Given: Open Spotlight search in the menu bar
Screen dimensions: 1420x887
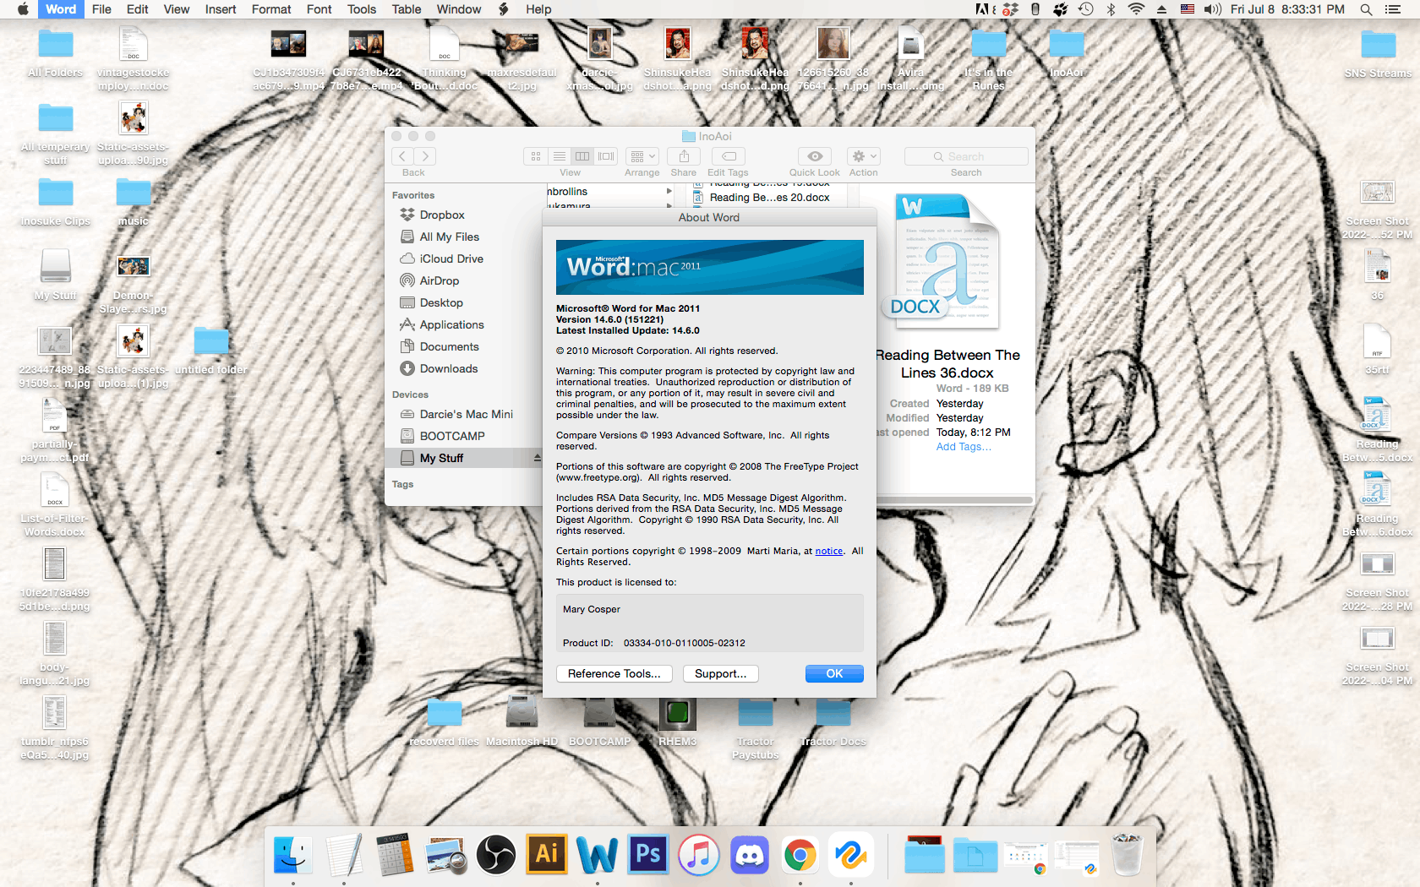Looking at the screenshot, I should coord(1366,9).
